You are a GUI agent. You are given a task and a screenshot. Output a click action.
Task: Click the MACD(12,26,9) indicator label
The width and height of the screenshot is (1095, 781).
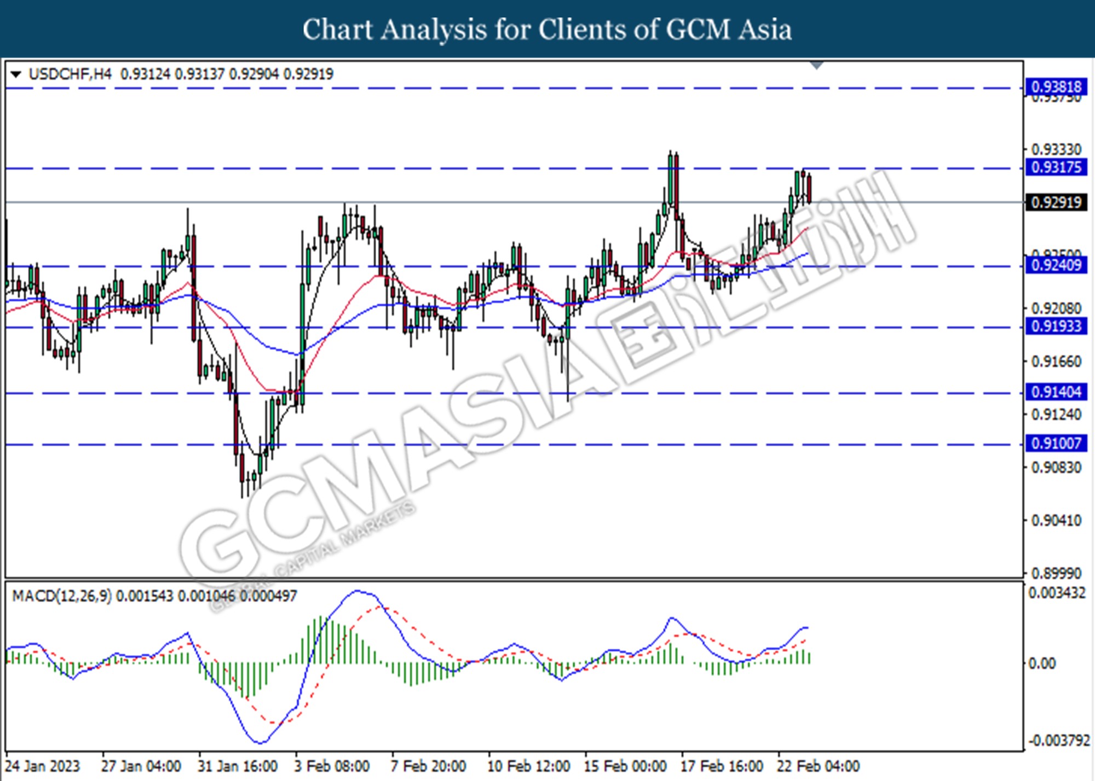(62, 596)
